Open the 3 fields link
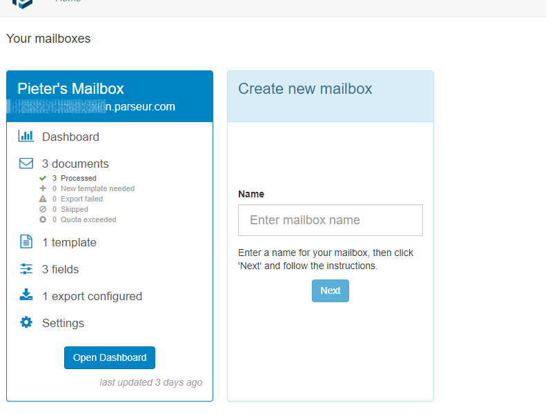Screen dimensions: 552x414 (x=60, y=269)
